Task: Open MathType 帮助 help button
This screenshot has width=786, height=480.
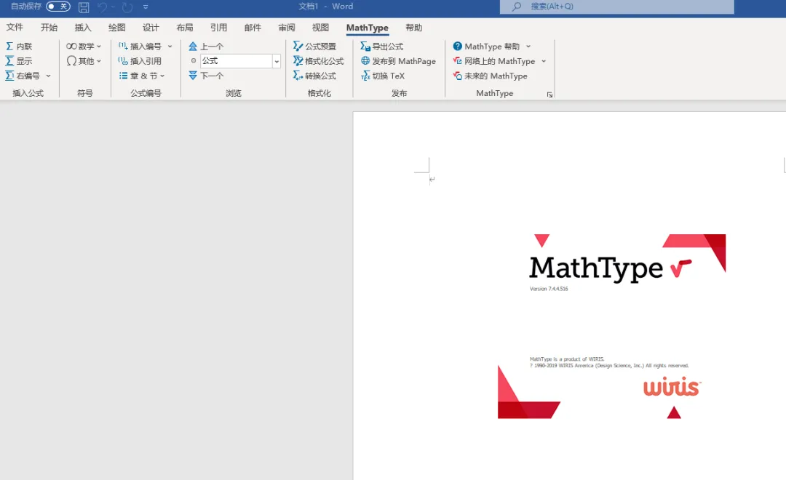Action: (x=485, y=46)
